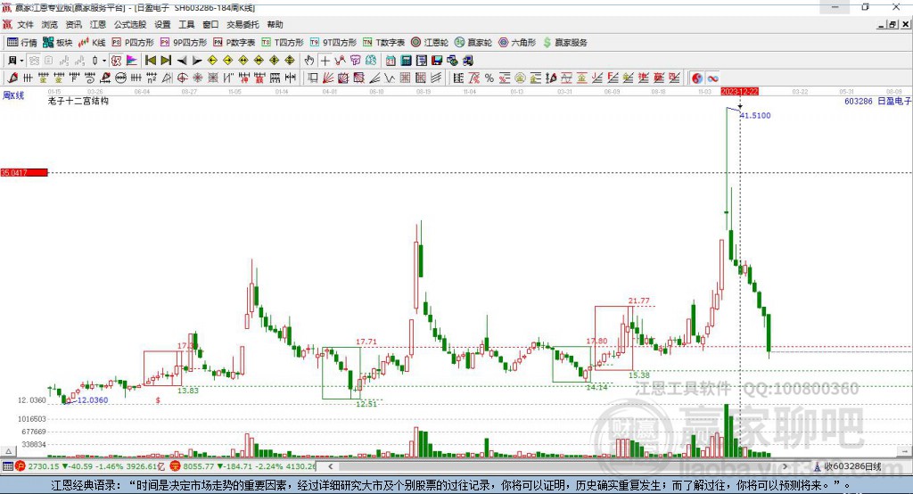913x494 pixels.
Task: Open the 公式选股 menu
Action: click(130, 24)
